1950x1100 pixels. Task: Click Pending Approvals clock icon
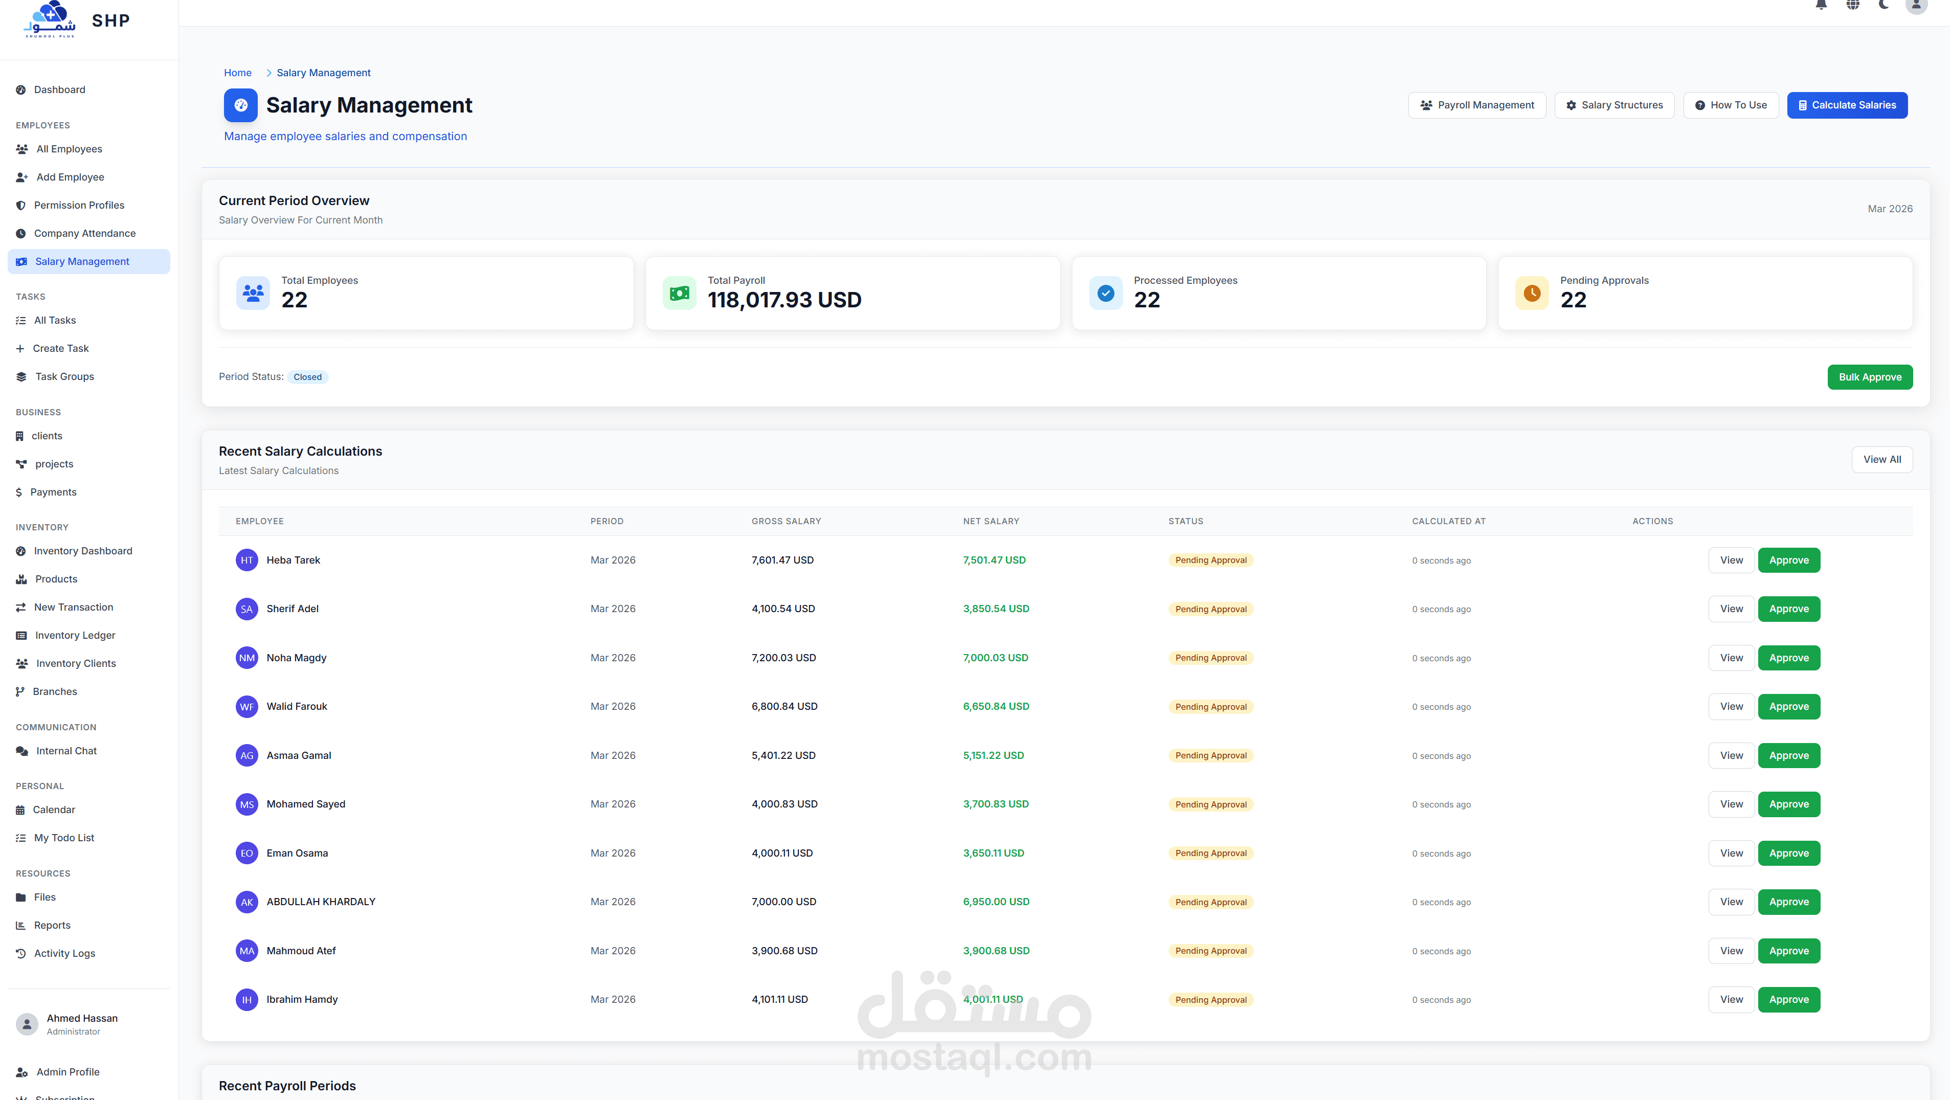[1531, 293]
